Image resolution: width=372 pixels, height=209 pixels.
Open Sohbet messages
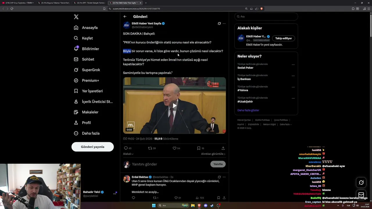pos(84,59)
